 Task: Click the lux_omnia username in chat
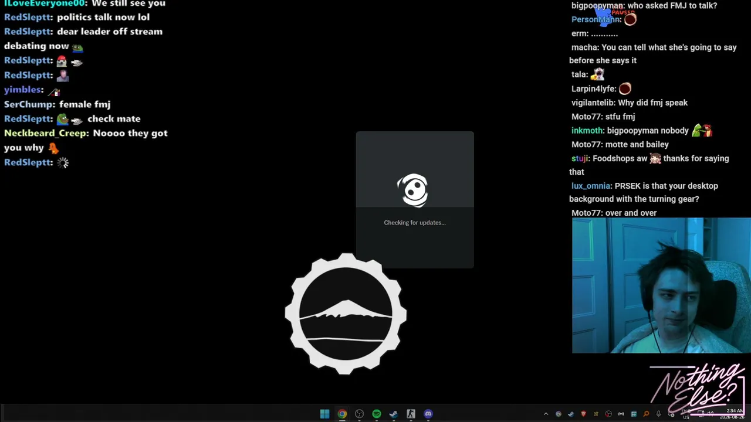[x=590, y=186]
